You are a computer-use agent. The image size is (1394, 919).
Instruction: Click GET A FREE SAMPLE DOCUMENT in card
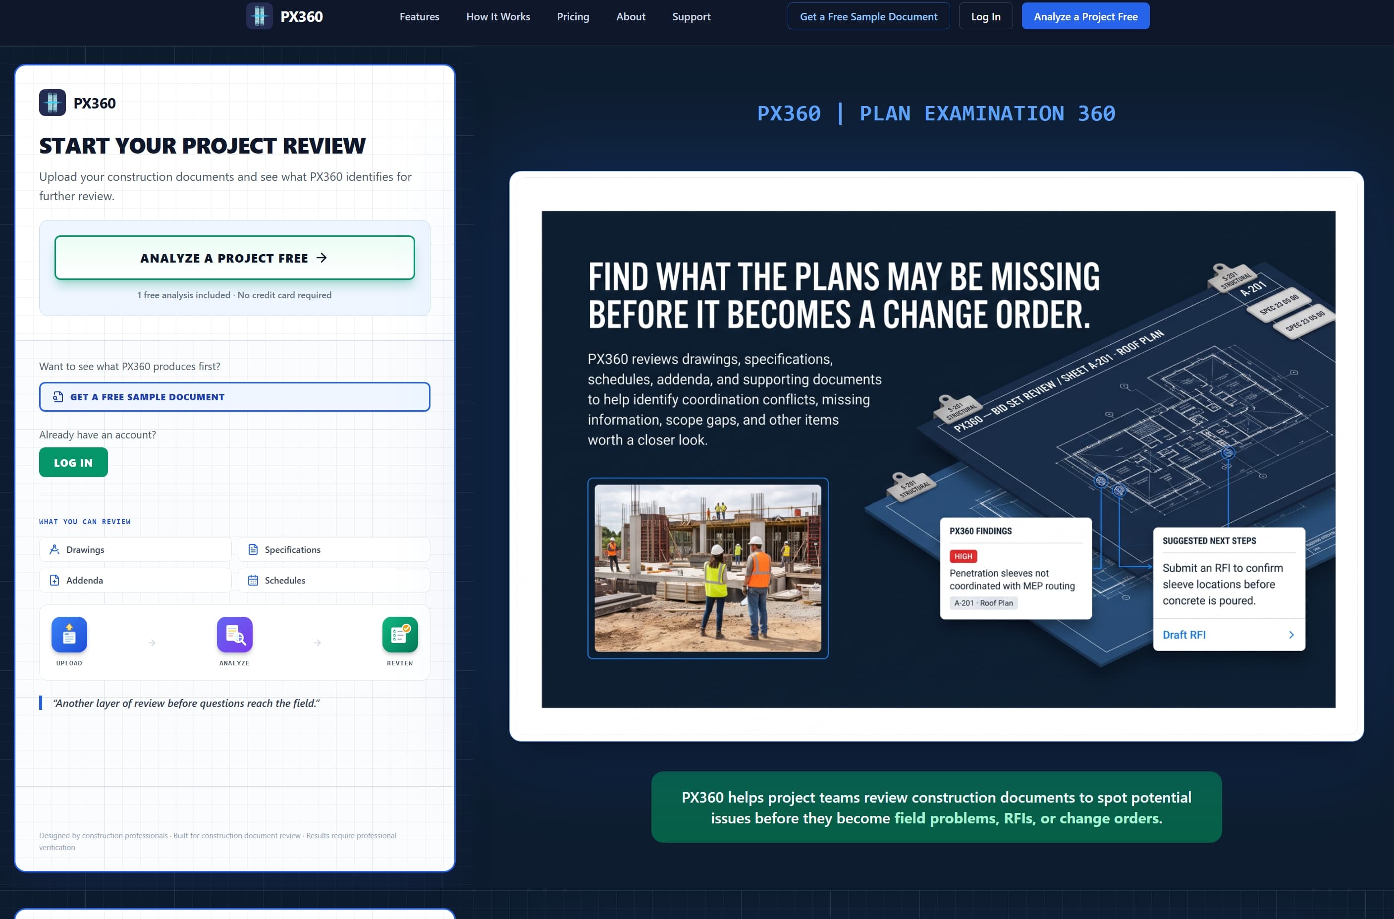[234, 397]
